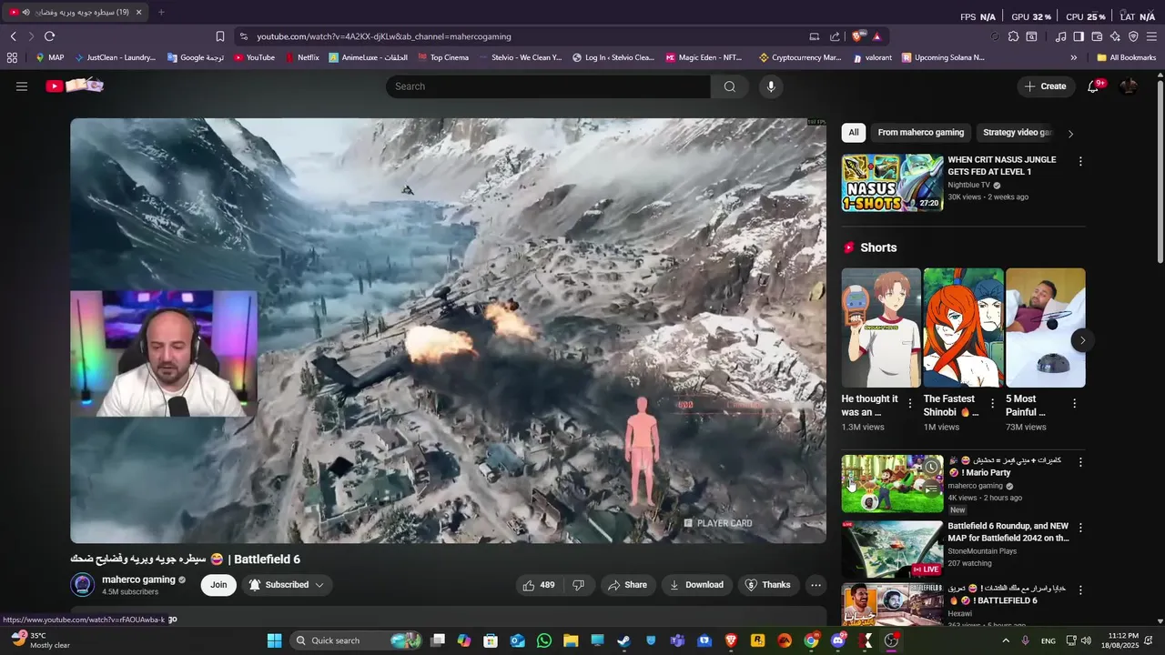1165x655 pixels.
Task: Open WhatsApp from the taskbar
Action: pyautogui.click(x=544, y=640)
